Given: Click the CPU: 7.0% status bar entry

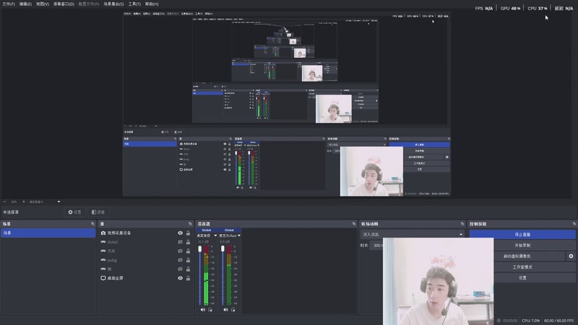Looking at the screenshot, I should pos(530,321).
